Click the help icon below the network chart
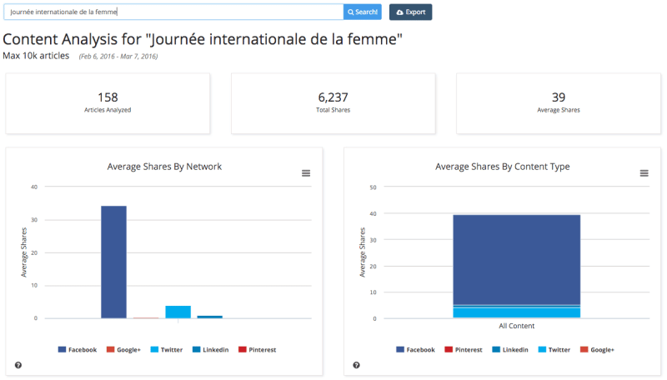The image size is (667, 380). [x=18, y=365]
